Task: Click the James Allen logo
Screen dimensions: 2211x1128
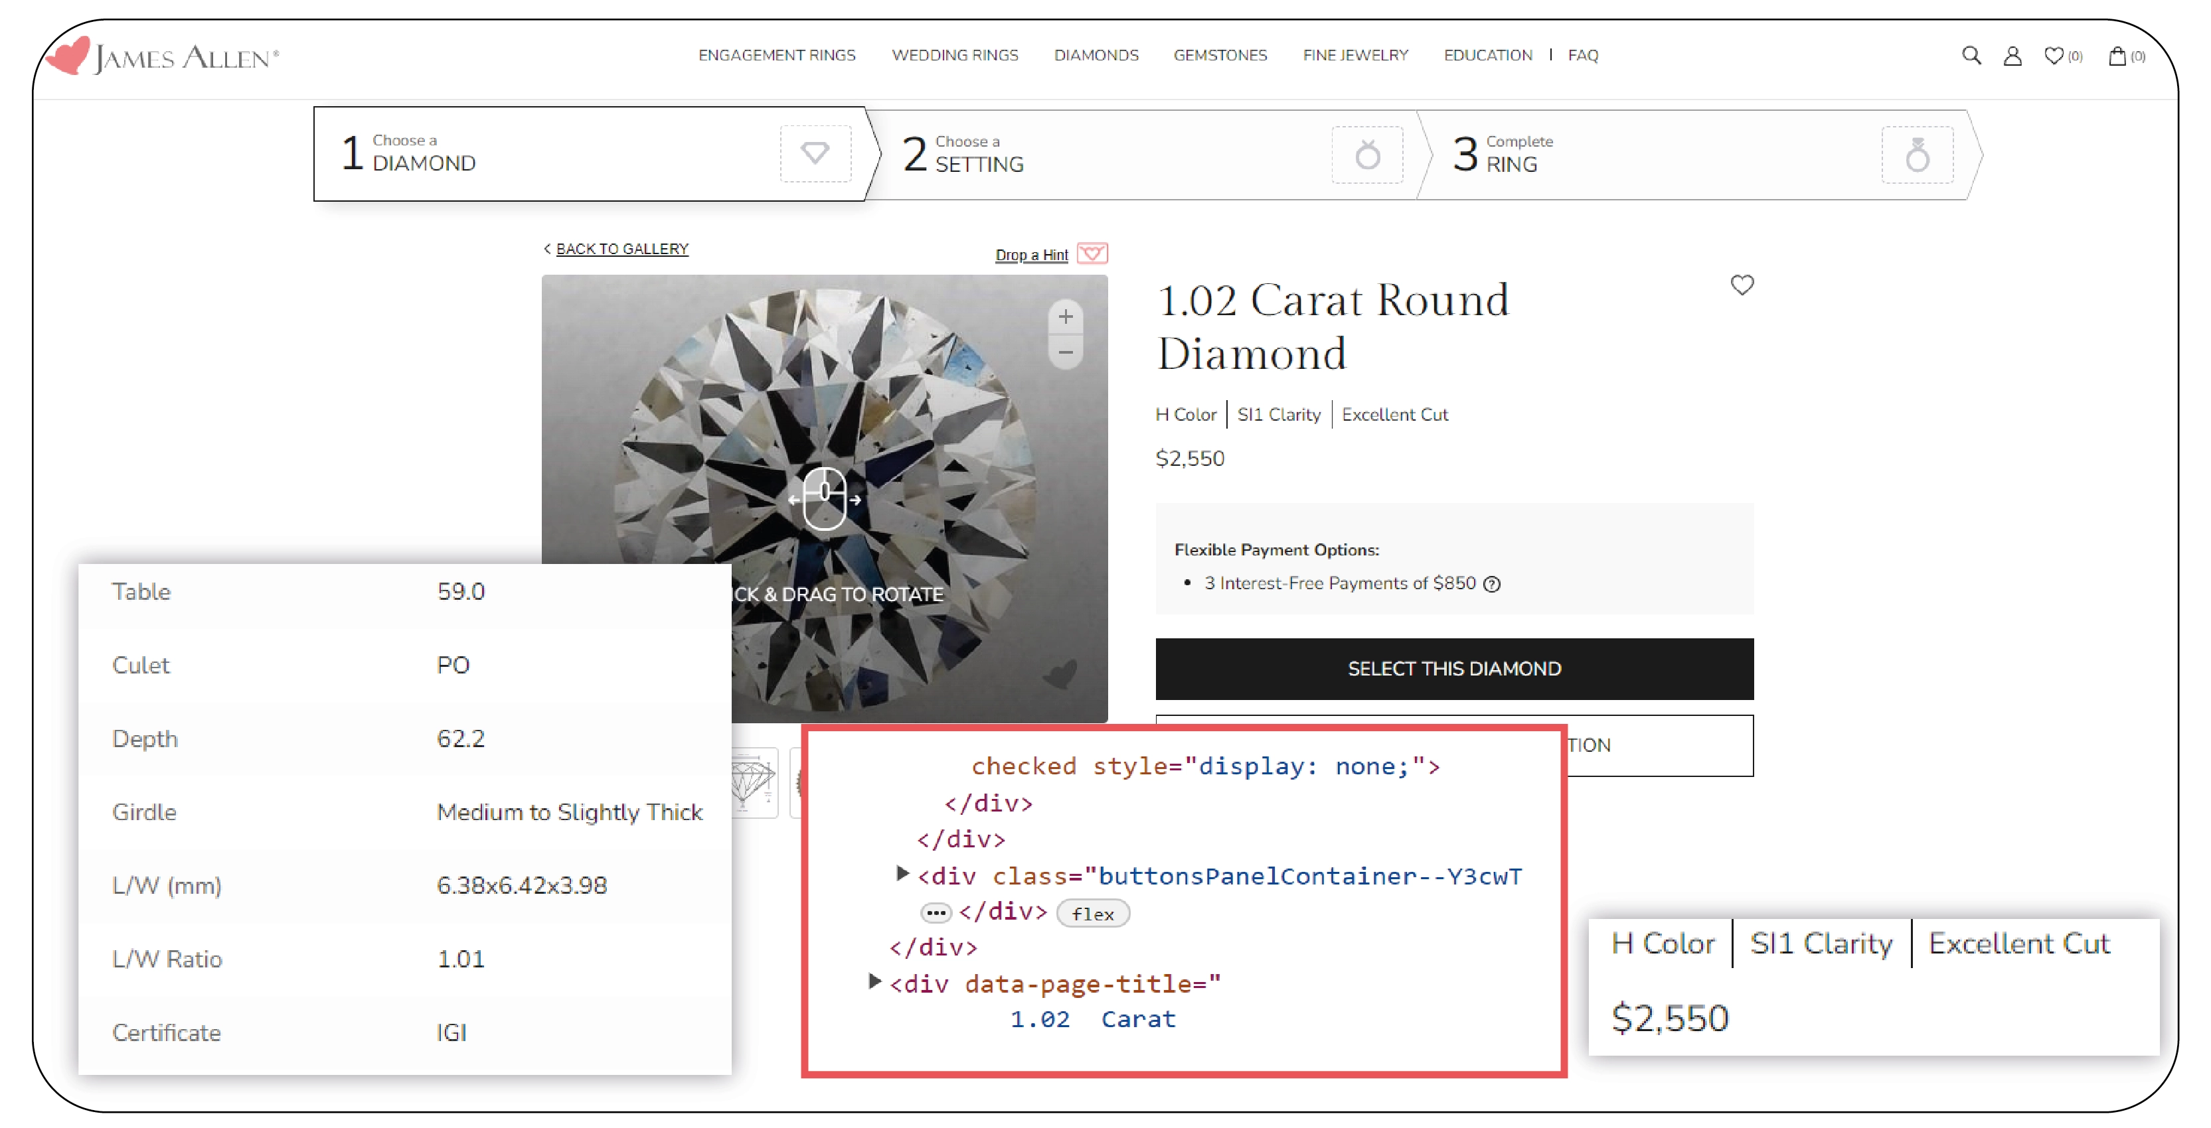Action: (163, 56)
